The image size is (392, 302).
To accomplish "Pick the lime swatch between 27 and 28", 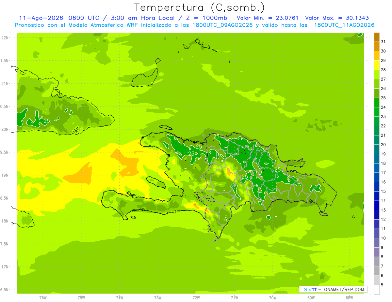I will pos(377,75).
